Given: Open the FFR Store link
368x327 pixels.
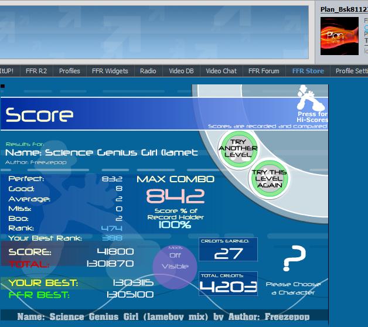Looking at the screenshot, I should point(308,71).
